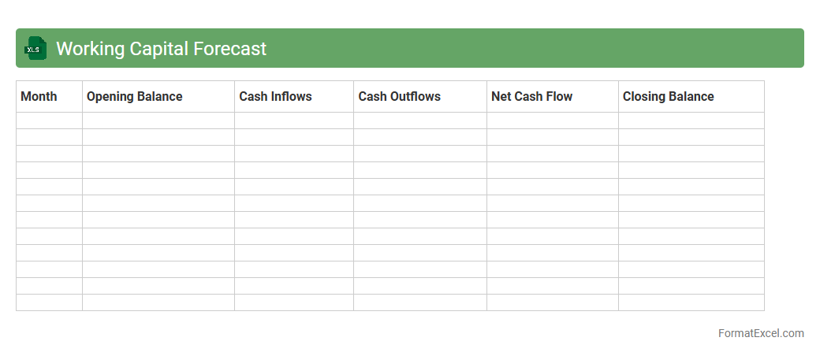
Task: Click first empty cell under Net Cash Flow
Action: coord(552,121)
